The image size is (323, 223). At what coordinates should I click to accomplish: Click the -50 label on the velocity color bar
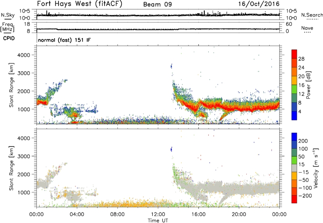click(x=304, y=180)
